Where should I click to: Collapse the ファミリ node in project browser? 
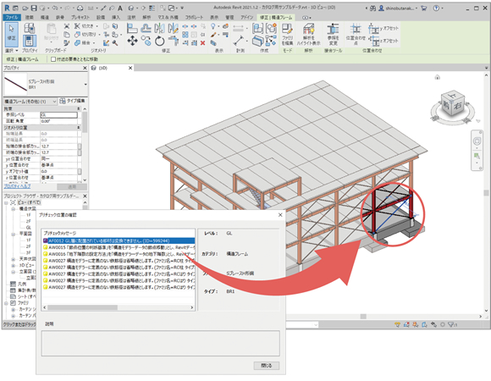[6, 303]
